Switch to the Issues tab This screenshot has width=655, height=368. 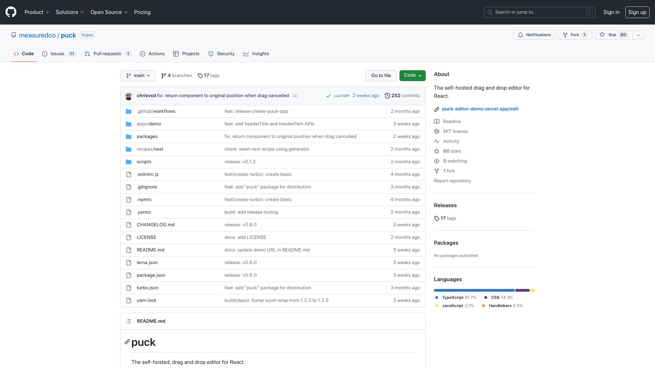[59, 54]
